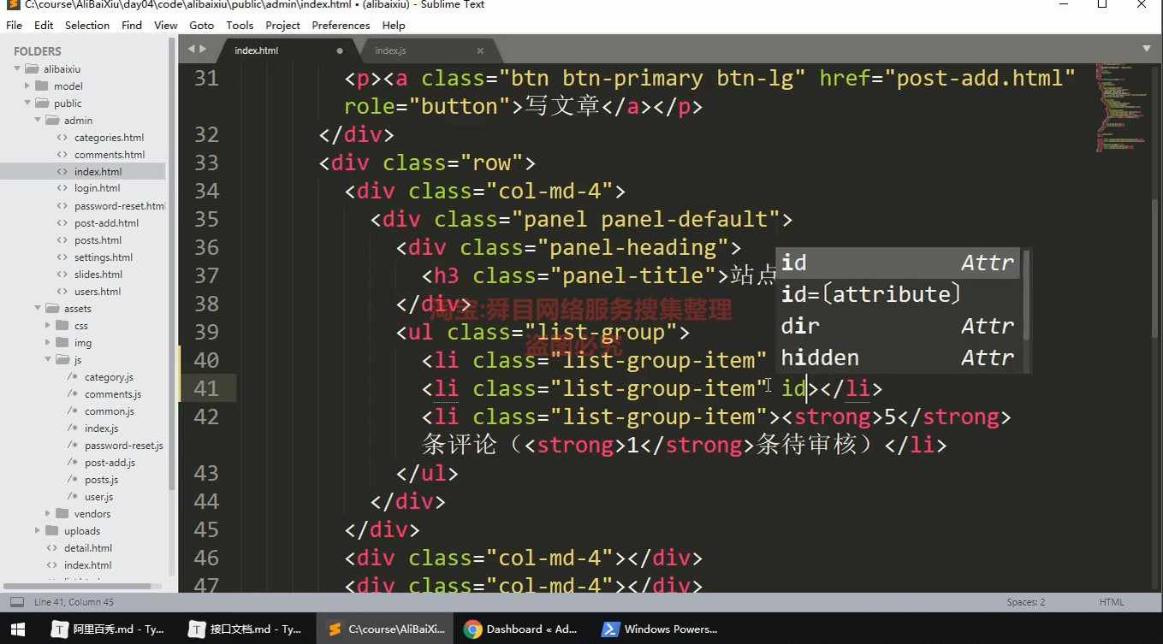The width and height of the screenshot is (1163, 644).
Task: Open login.html in sidebar
Action: click(97, 188)
